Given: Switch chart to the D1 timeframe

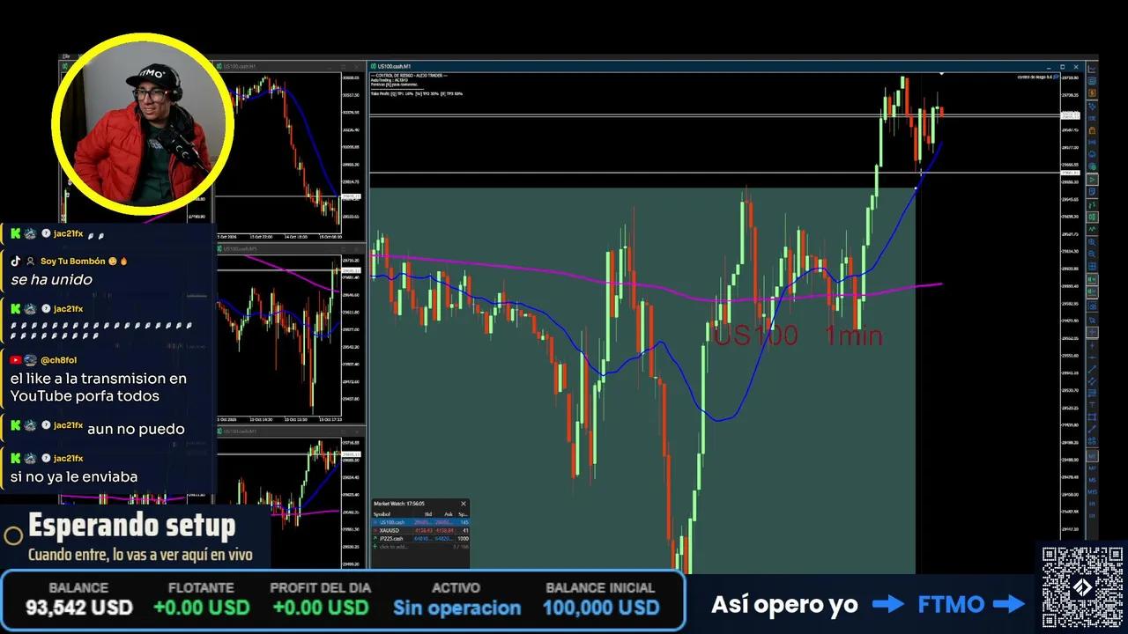Looking at the screenshot, I should pyautogui.click(x=1092, y=516).
